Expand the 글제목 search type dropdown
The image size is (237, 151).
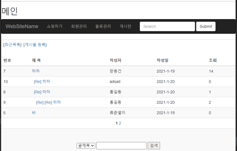86,146
